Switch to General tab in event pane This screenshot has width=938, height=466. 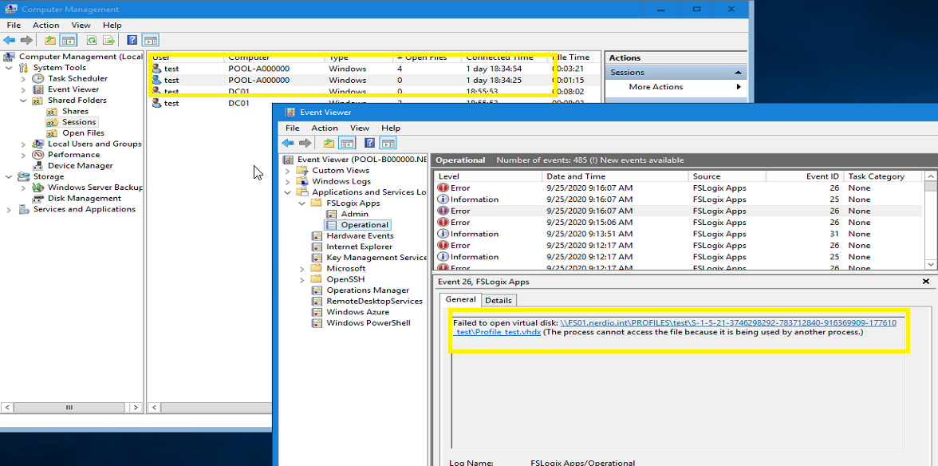tap(459, 300)
